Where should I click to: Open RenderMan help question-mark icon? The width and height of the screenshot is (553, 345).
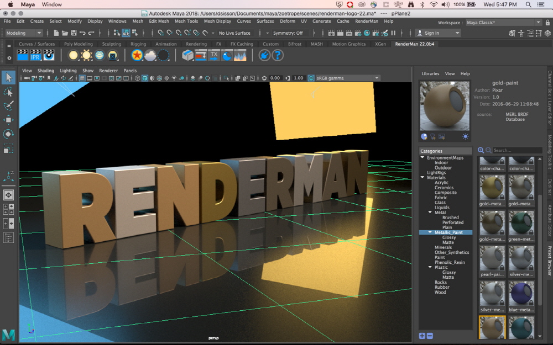(278, 55)
